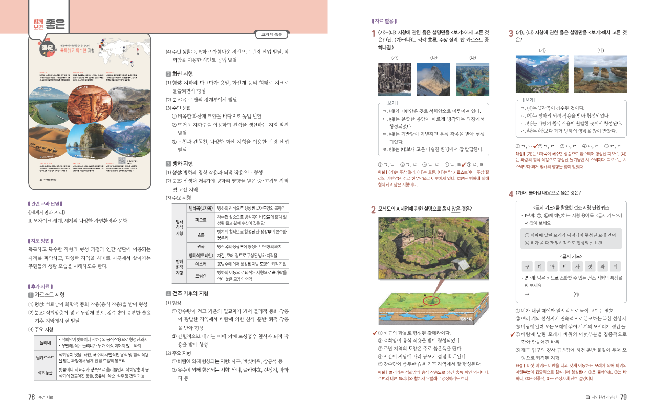Click the number 2 badge beside '화산 지형'
Viewport: 655px width, 416px height.
click(x=168, y=73)
